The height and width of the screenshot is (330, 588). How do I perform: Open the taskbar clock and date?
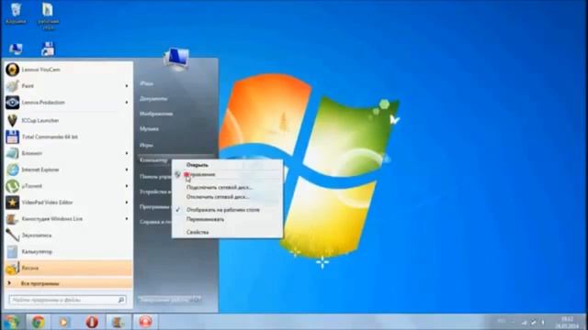point(567,323)
